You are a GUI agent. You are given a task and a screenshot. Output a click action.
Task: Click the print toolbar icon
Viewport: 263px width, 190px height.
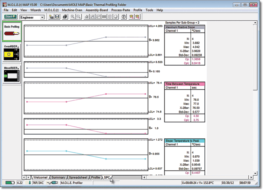click(65, 17)
